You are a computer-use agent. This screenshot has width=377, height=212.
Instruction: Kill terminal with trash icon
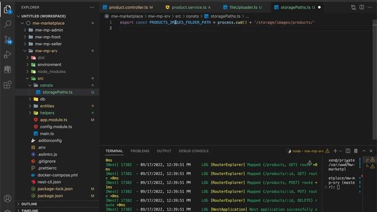pyautogui.click(x=356, y=151)
